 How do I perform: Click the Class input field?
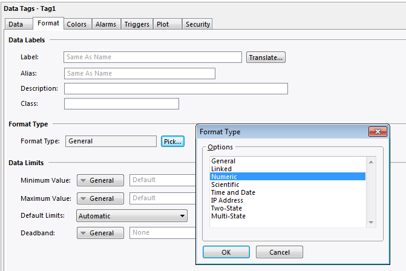122,103
